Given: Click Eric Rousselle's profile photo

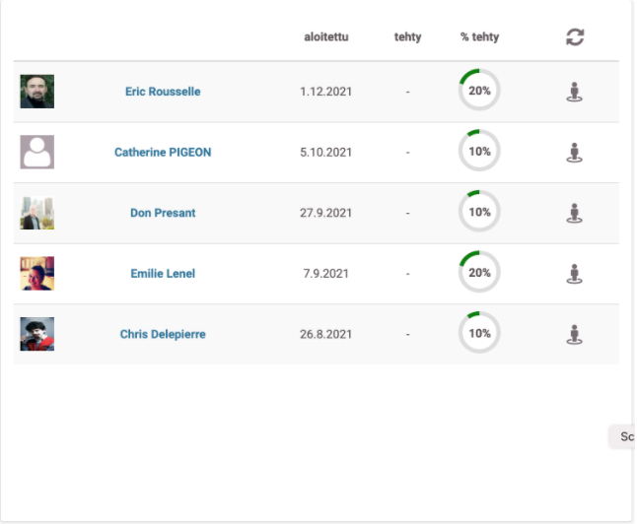Looking at the screenshot, I should pos(37,92).
